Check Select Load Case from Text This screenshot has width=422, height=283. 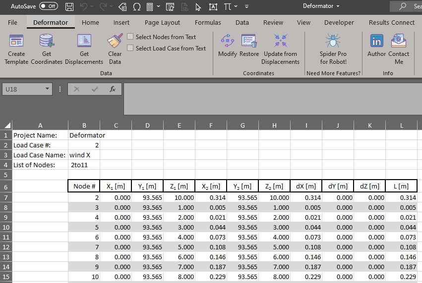[130, 48]
